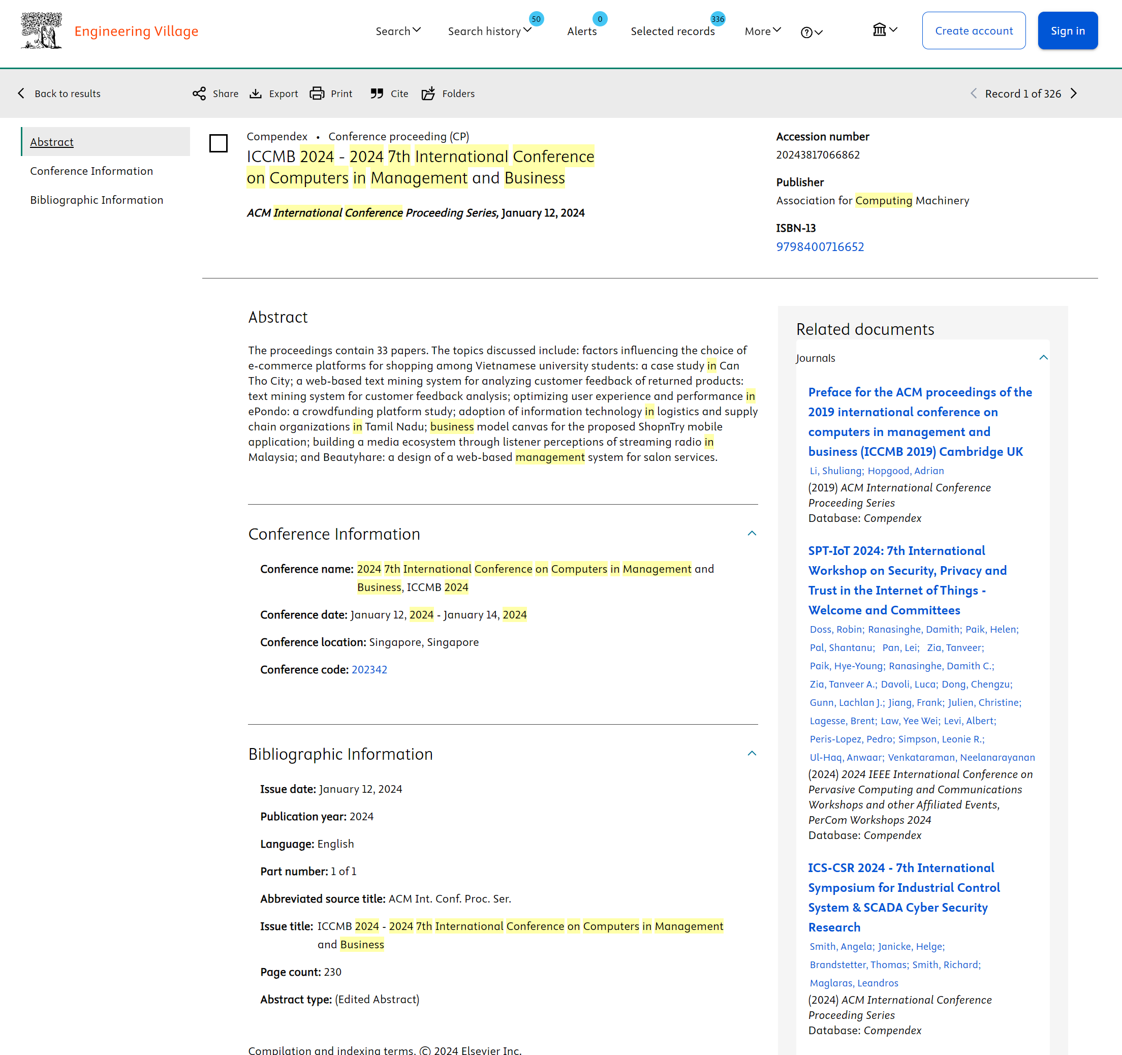Click the Cite quotation icon
The image size is (1122, 1055).
tap(377, 94)
